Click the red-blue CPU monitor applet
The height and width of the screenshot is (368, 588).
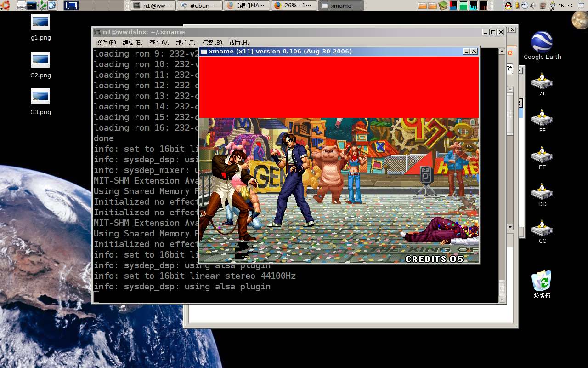(x=453, y=6)
